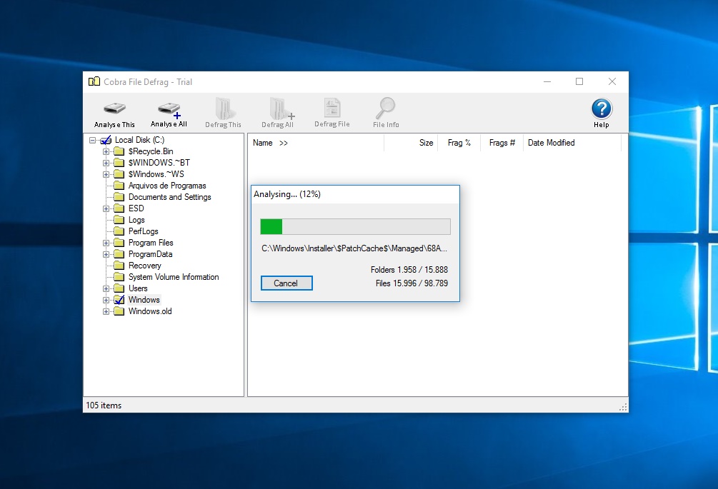This screenshot has height=489, width=718.
Task: Expand the Users folder node
Action: (x=106, y=288)
